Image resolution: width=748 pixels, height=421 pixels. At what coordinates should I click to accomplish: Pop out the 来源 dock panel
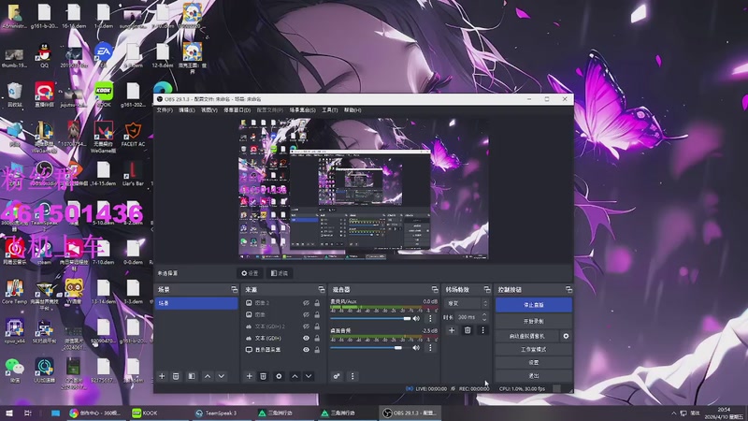point(321,289)
